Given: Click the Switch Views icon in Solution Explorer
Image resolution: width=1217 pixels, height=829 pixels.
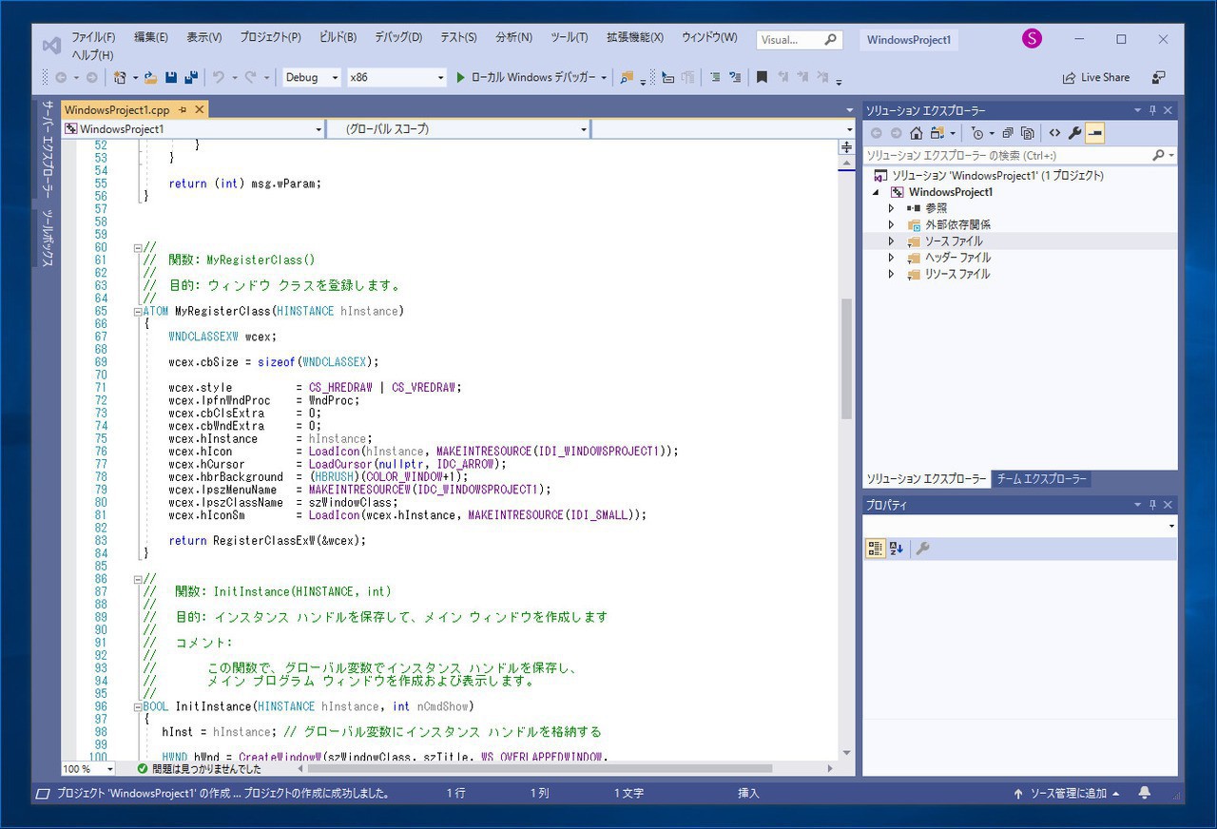Looking at the screenshot, I should (938, 133).
